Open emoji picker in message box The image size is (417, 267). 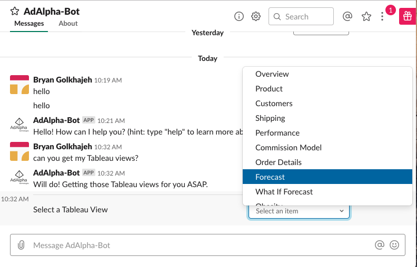pos(394,245)
